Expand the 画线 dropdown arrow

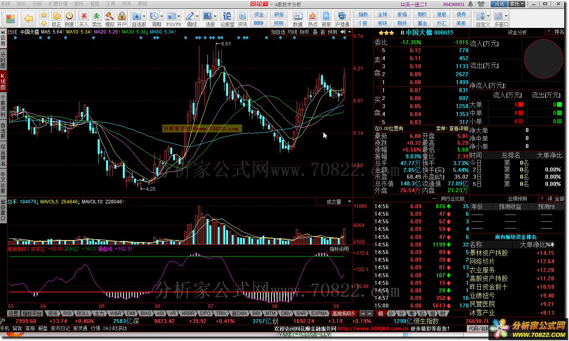(x=198, y=16)
